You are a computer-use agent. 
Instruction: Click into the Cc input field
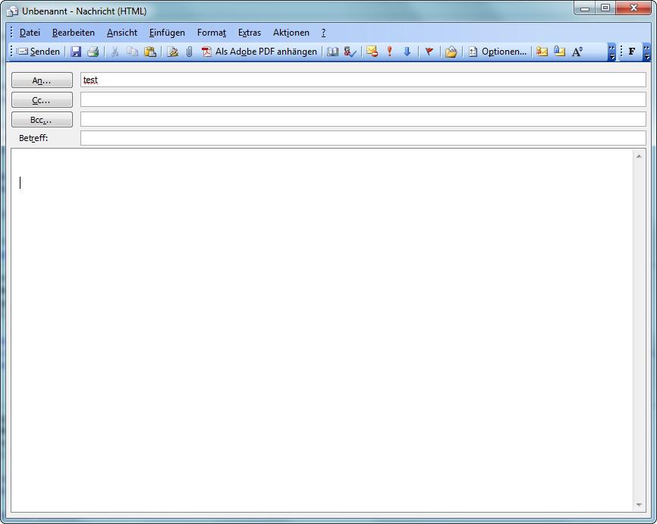pyautogui.click(x=363, y=99)
